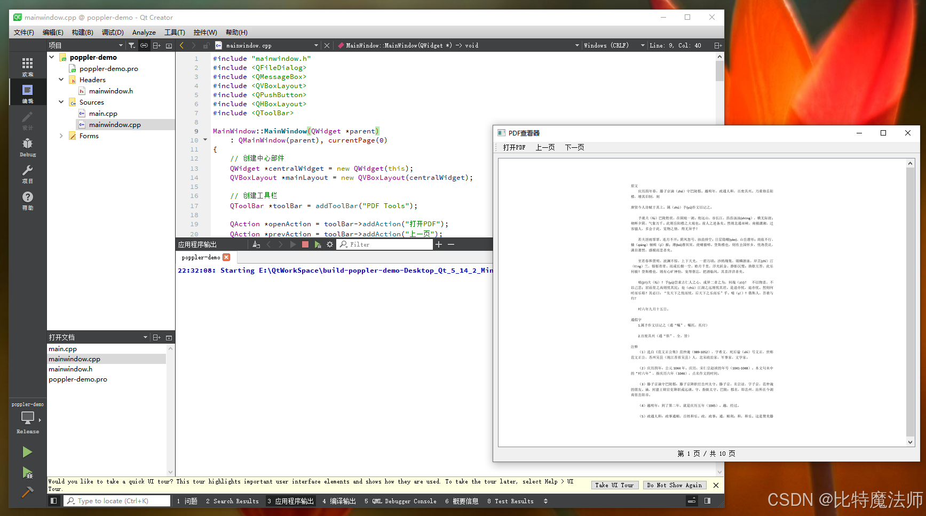Collapse the Sources folder

61,102
